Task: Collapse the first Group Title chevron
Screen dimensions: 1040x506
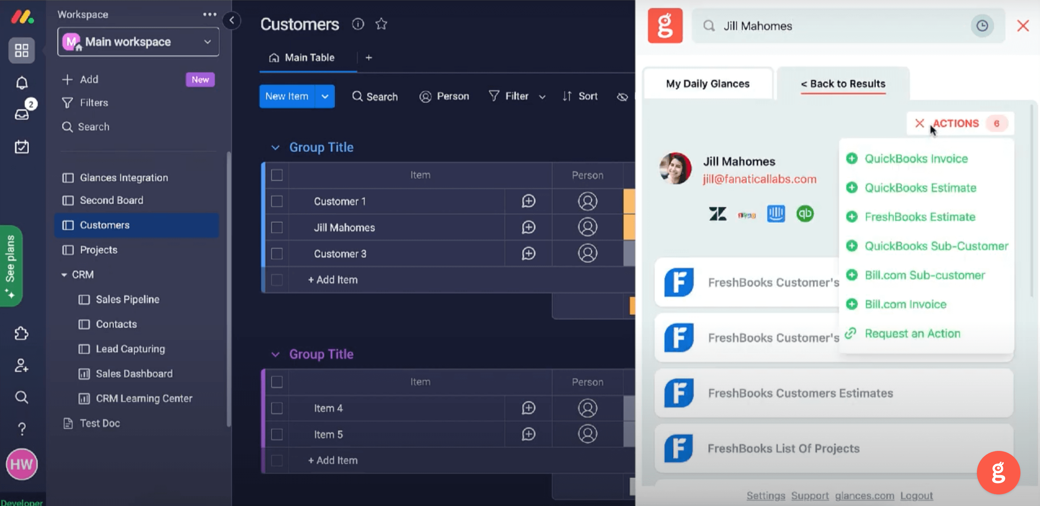Action: (275, 147)
